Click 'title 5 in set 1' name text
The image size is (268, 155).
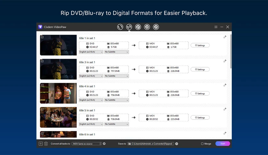tap(87, 110)
